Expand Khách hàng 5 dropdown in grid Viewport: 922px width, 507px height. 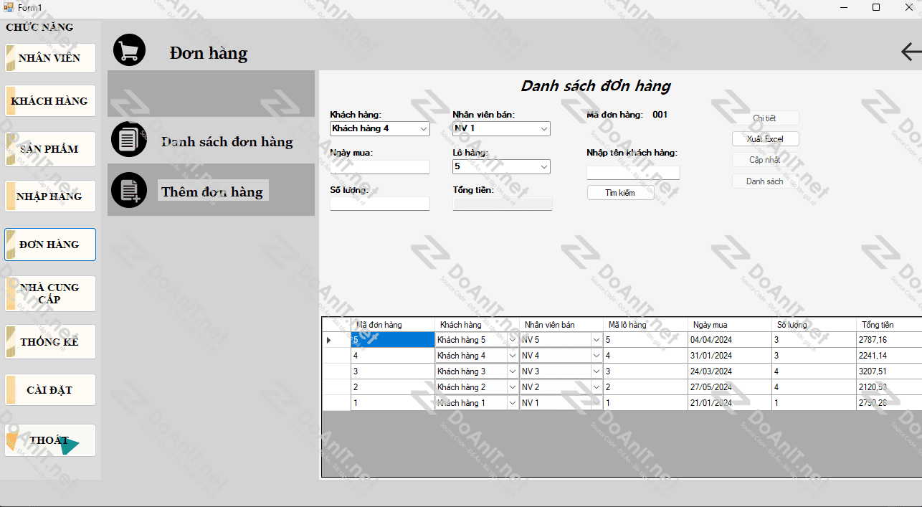pyautogui.click(x=512, y=340)
